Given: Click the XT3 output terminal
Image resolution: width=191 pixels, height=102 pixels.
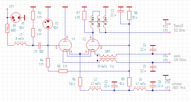Looking at the screenshot, I should click(x=170, y=33).
